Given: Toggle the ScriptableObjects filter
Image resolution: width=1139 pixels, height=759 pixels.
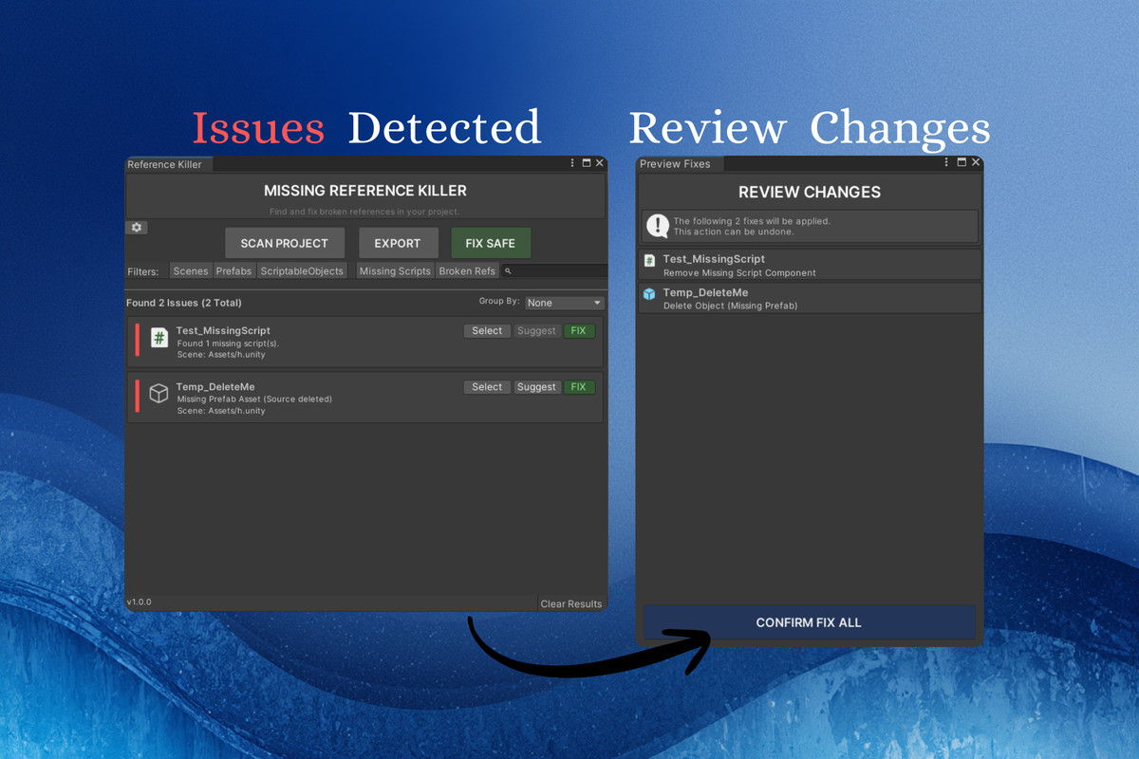Looking at the screenshot, I should coord(302,271).
